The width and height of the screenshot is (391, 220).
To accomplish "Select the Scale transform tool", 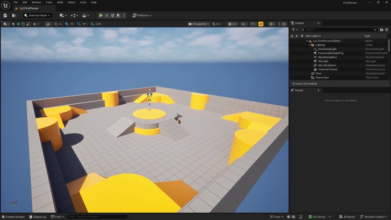I will point(28,24).
